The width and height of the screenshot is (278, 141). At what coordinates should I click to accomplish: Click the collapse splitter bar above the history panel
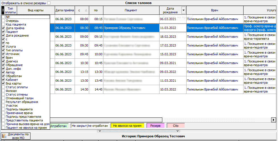click(139, 131)
